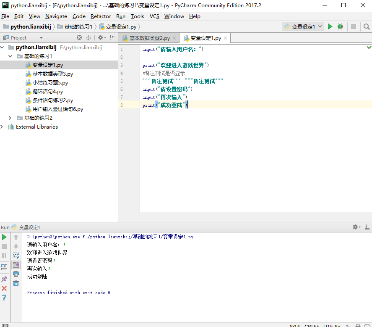Rerun program from Run panel play icon
372x327 pixels.
click(x=5, y=237)
